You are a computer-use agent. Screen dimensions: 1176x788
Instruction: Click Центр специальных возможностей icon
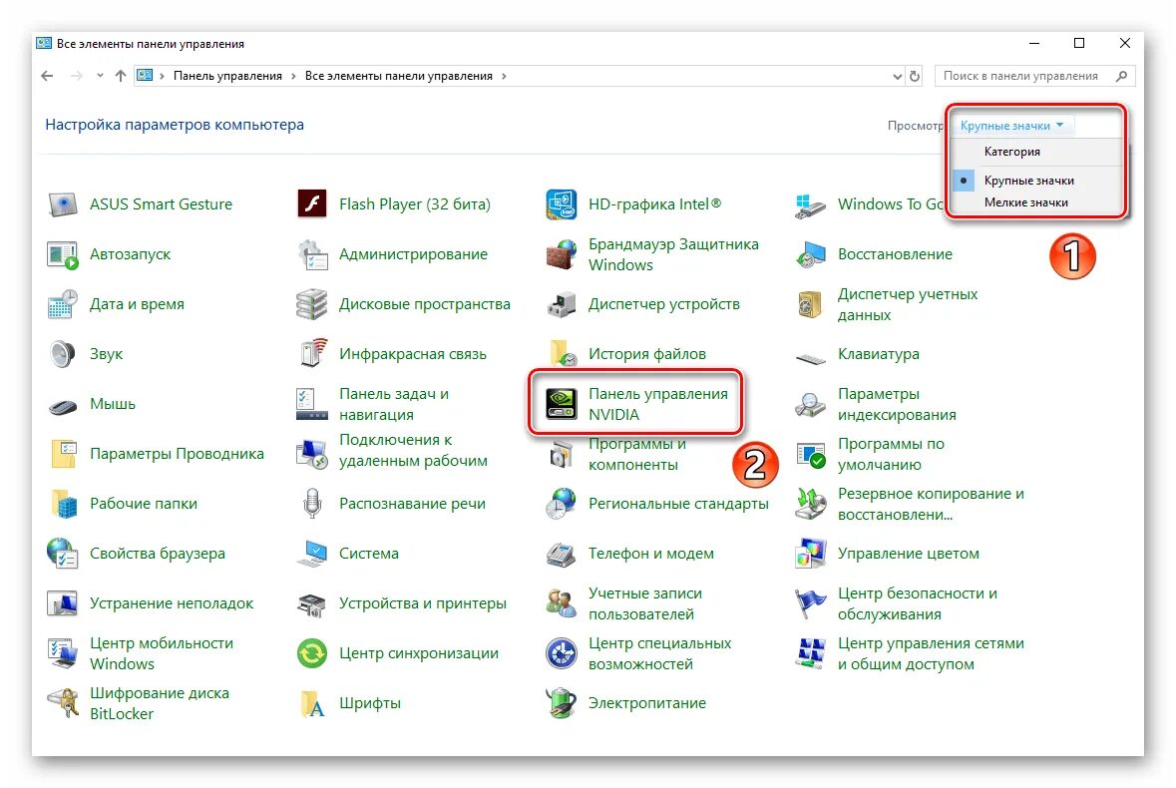click(x=561, y=653)
